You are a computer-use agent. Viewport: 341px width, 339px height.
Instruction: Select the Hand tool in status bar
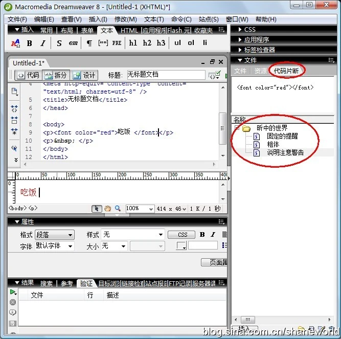tap(107, 209)
